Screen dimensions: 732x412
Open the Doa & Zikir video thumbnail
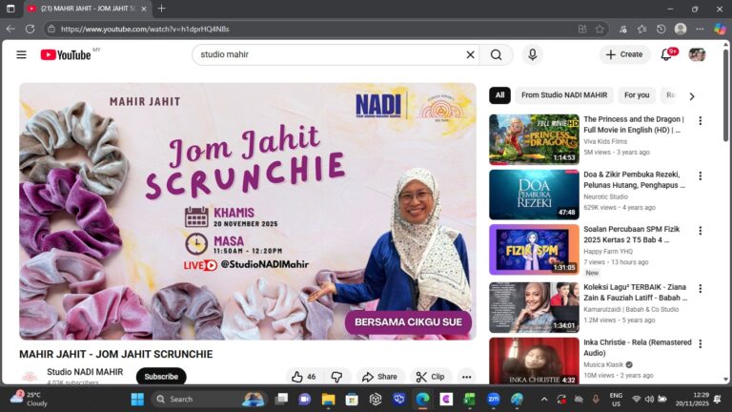coord(534,195)
